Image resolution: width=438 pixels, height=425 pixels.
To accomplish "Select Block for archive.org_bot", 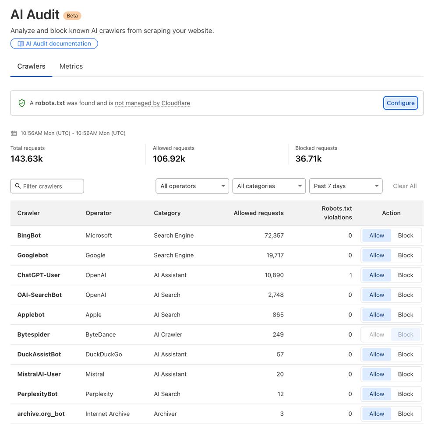I will point(405,414).
